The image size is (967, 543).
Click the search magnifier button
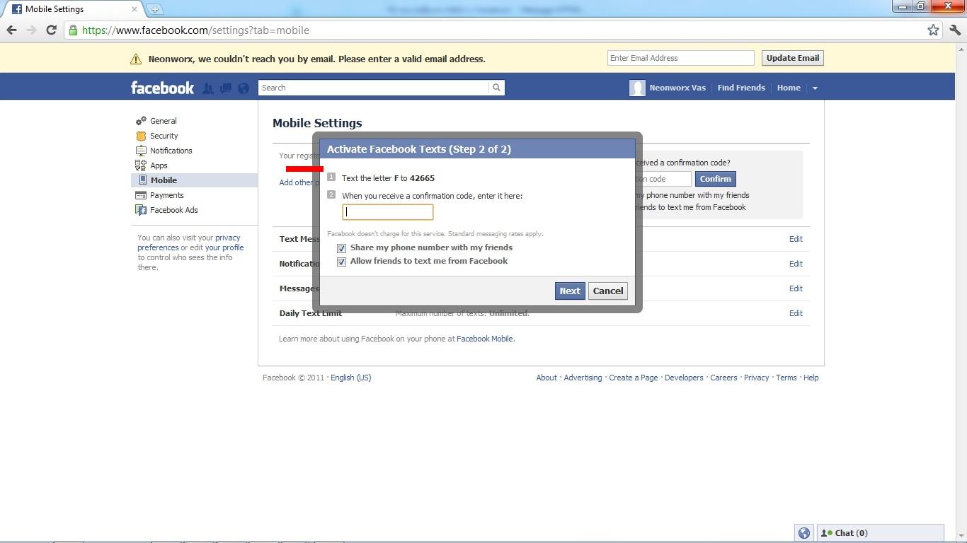tap(496, 88)
